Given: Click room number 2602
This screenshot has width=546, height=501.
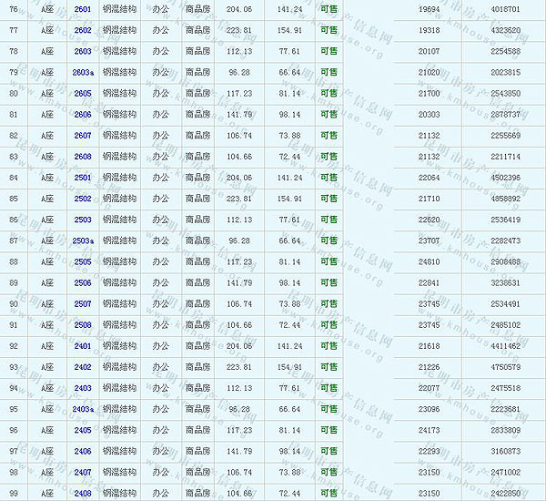Looking at the screenshot, I should click(83, 30).
